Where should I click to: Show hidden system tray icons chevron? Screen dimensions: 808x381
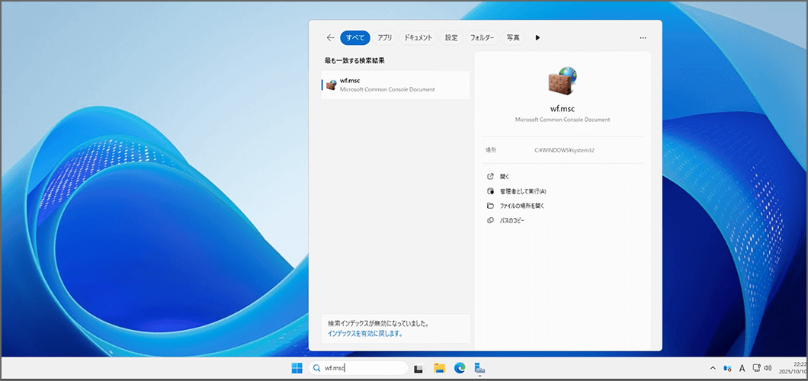tap(713, 368)
